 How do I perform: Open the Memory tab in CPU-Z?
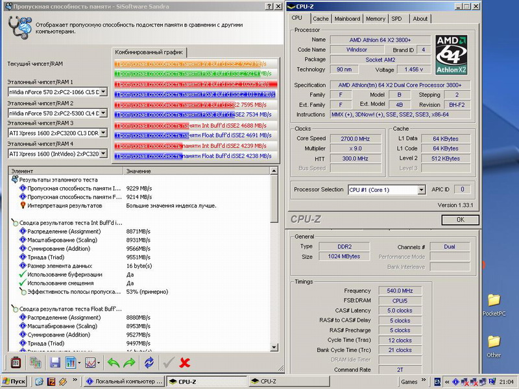[x=376, y=19]
